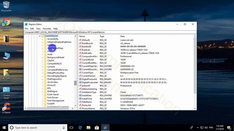The width and height of the screenshot is (234, 131).
Task: Select the InstallDate DWORD icon
Action: pos(80,95)
